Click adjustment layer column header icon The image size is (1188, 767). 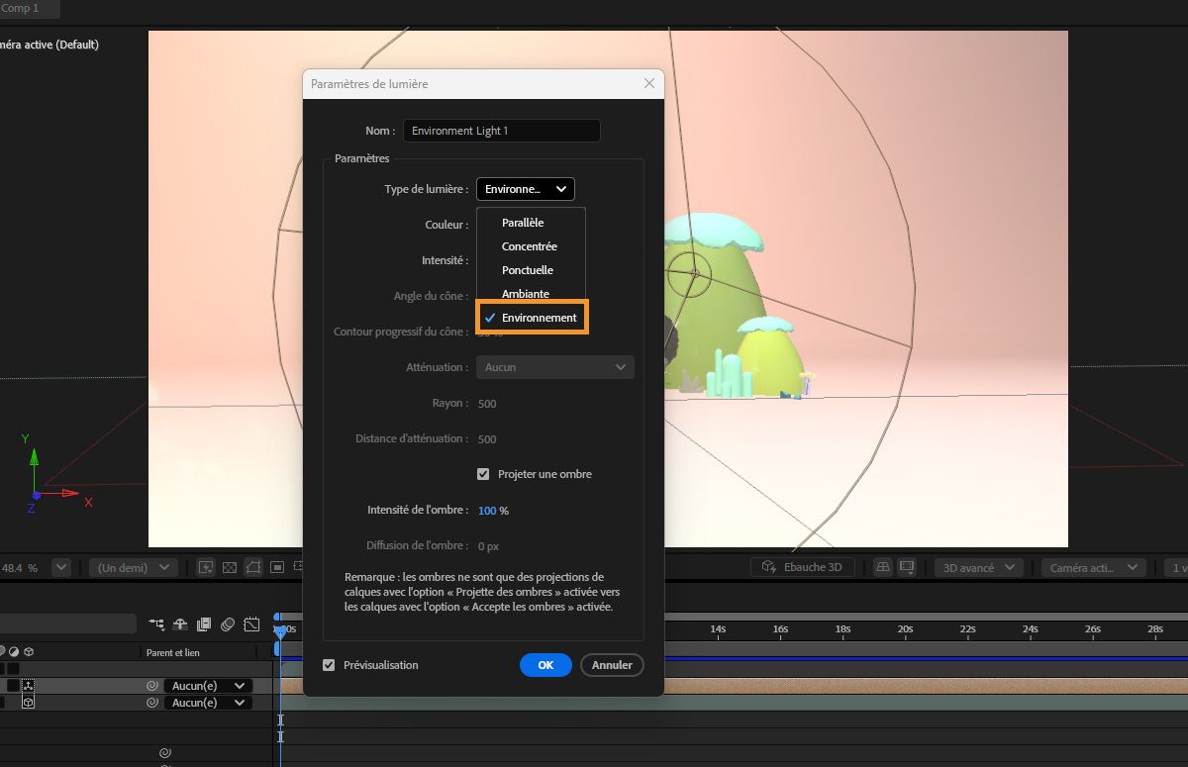pos(14,652)
